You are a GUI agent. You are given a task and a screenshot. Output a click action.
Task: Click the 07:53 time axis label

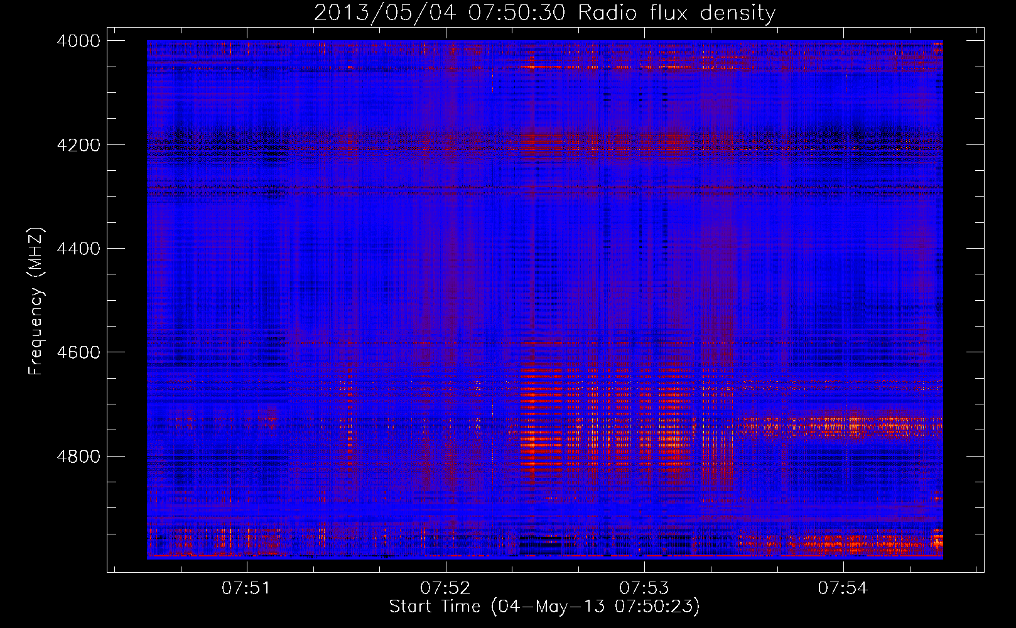(644, 588)
